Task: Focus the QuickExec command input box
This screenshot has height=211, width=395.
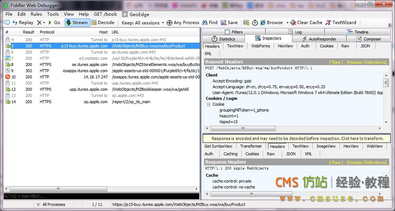Action: 101,196
